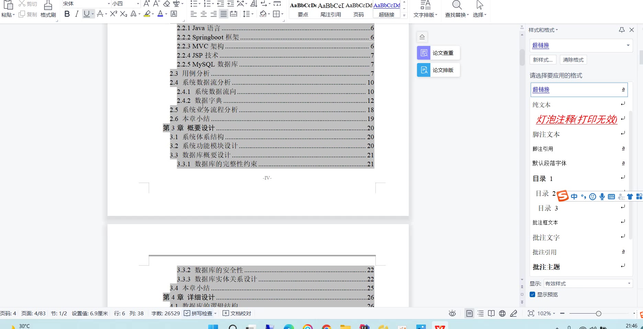Center align the text

204,14
